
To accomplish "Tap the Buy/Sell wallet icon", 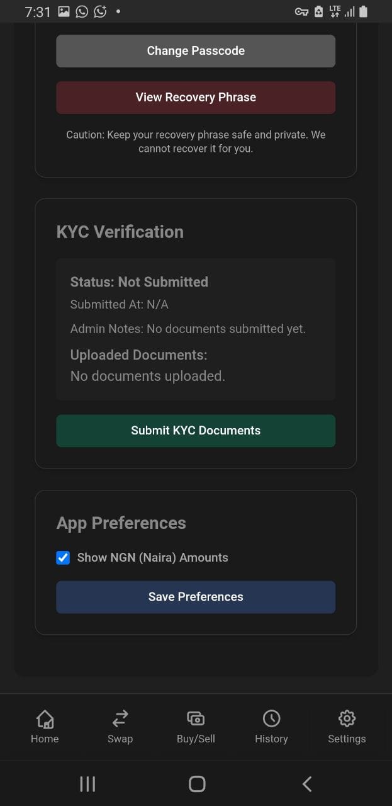I will [196, 718].
